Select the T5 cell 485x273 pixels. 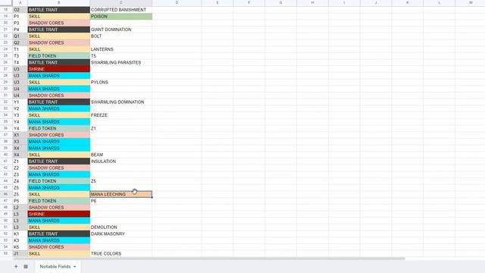(121, 55)
